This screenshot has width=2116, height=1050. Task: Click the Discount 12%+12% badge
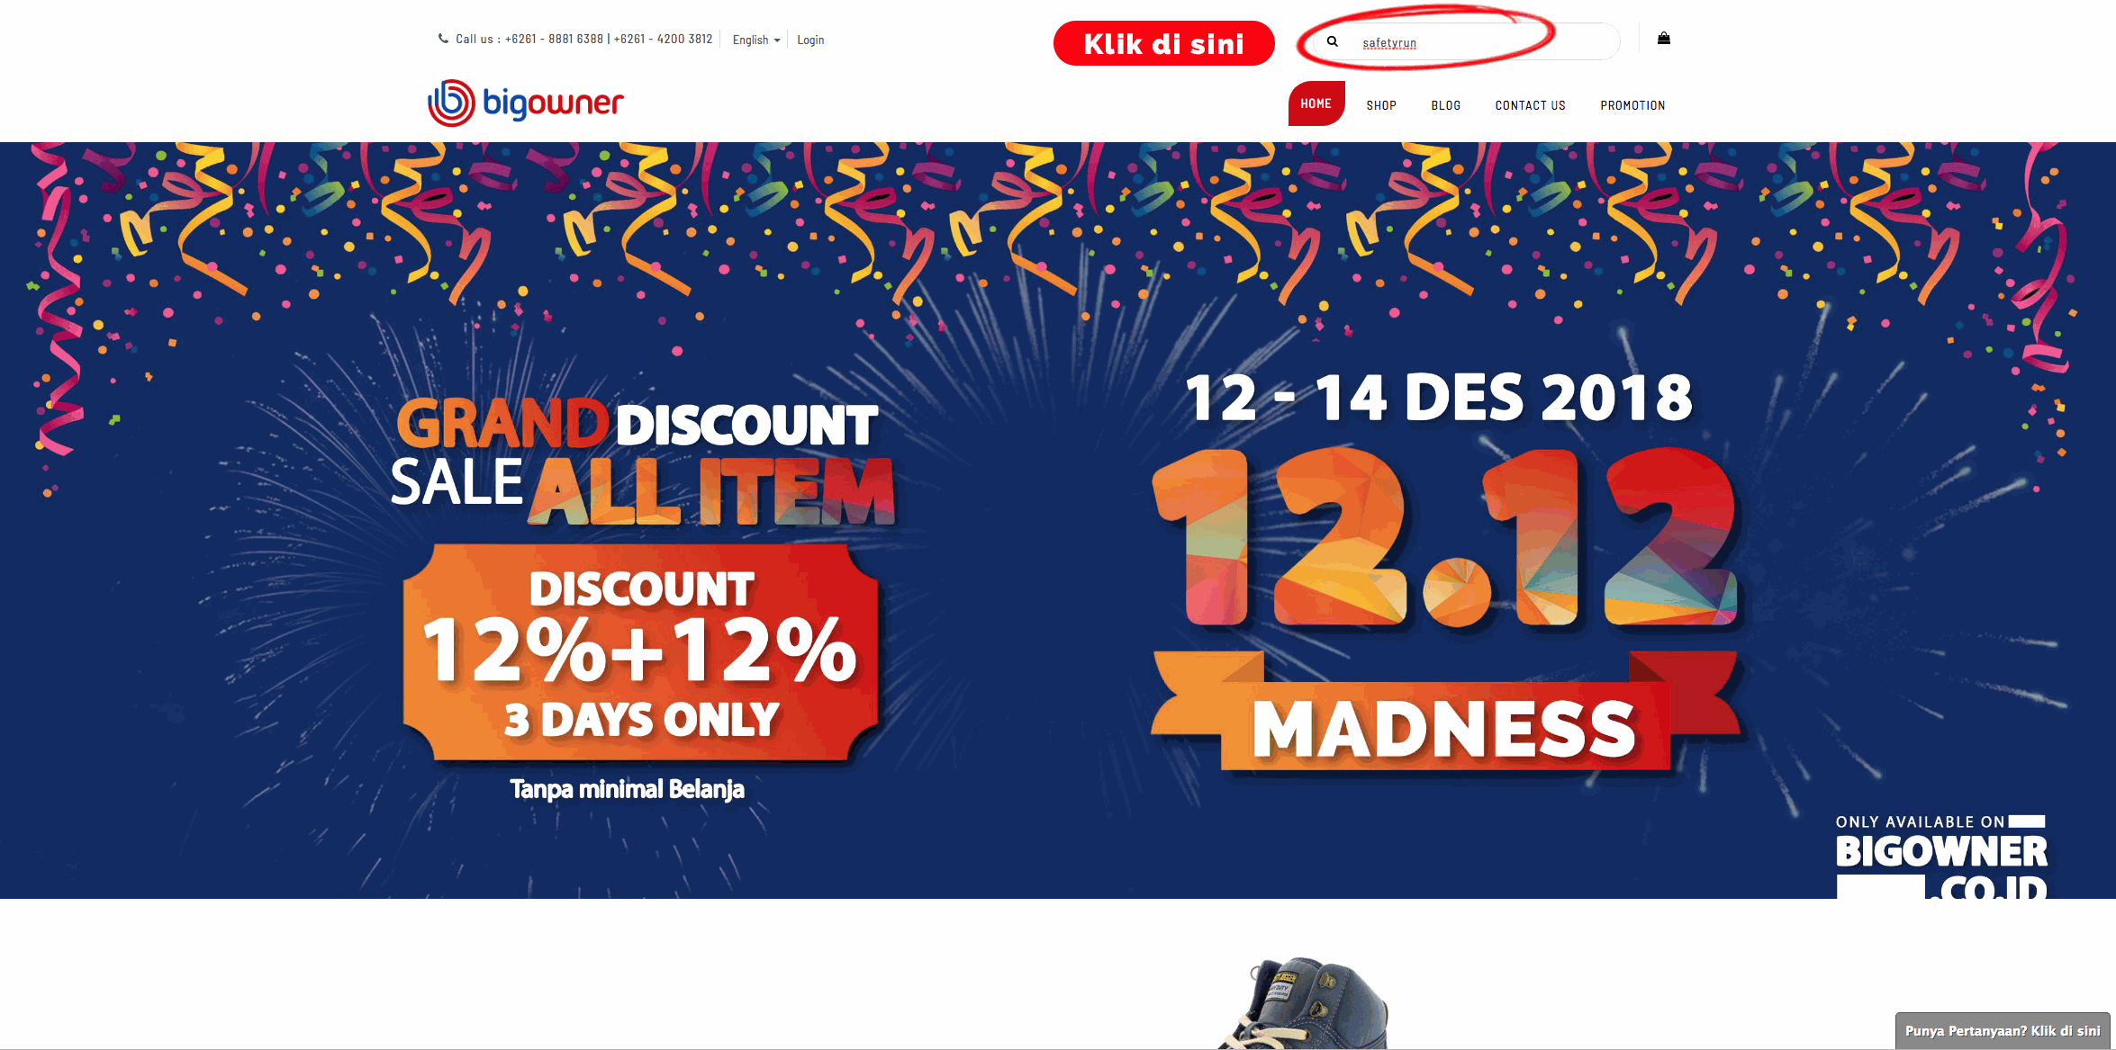tap(641, 652)
